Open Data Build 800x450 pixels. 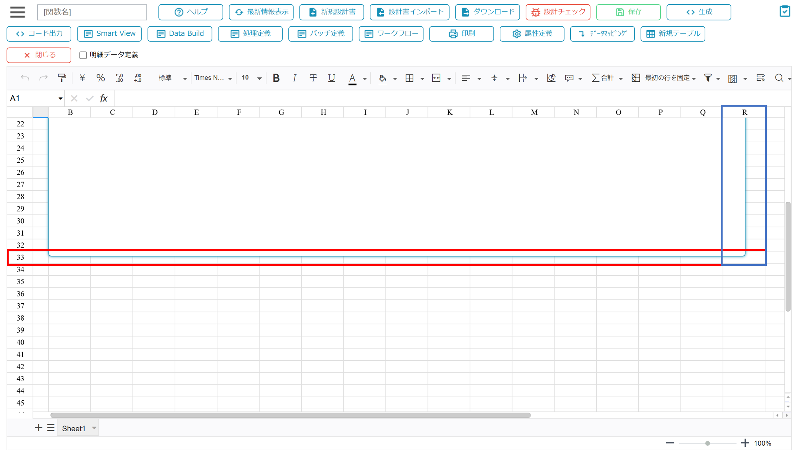[180, 34]
